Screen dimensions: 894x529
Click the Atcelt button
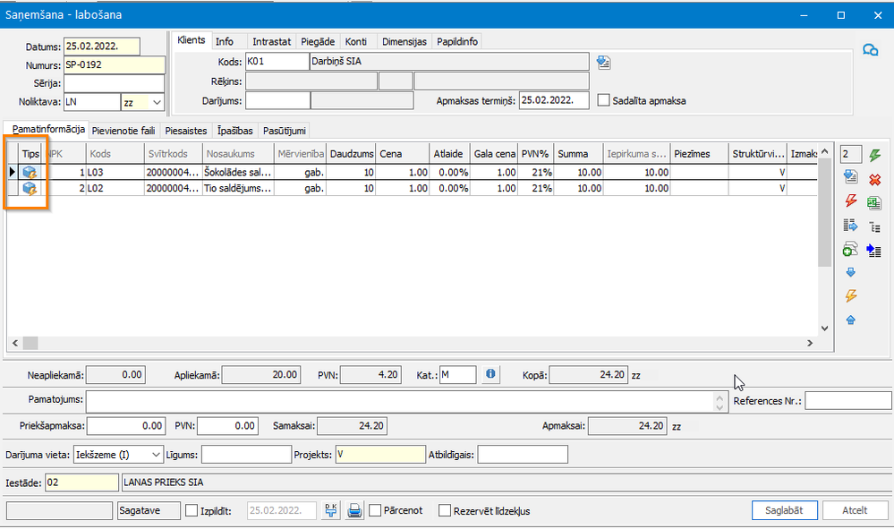(x=855, y=510)
